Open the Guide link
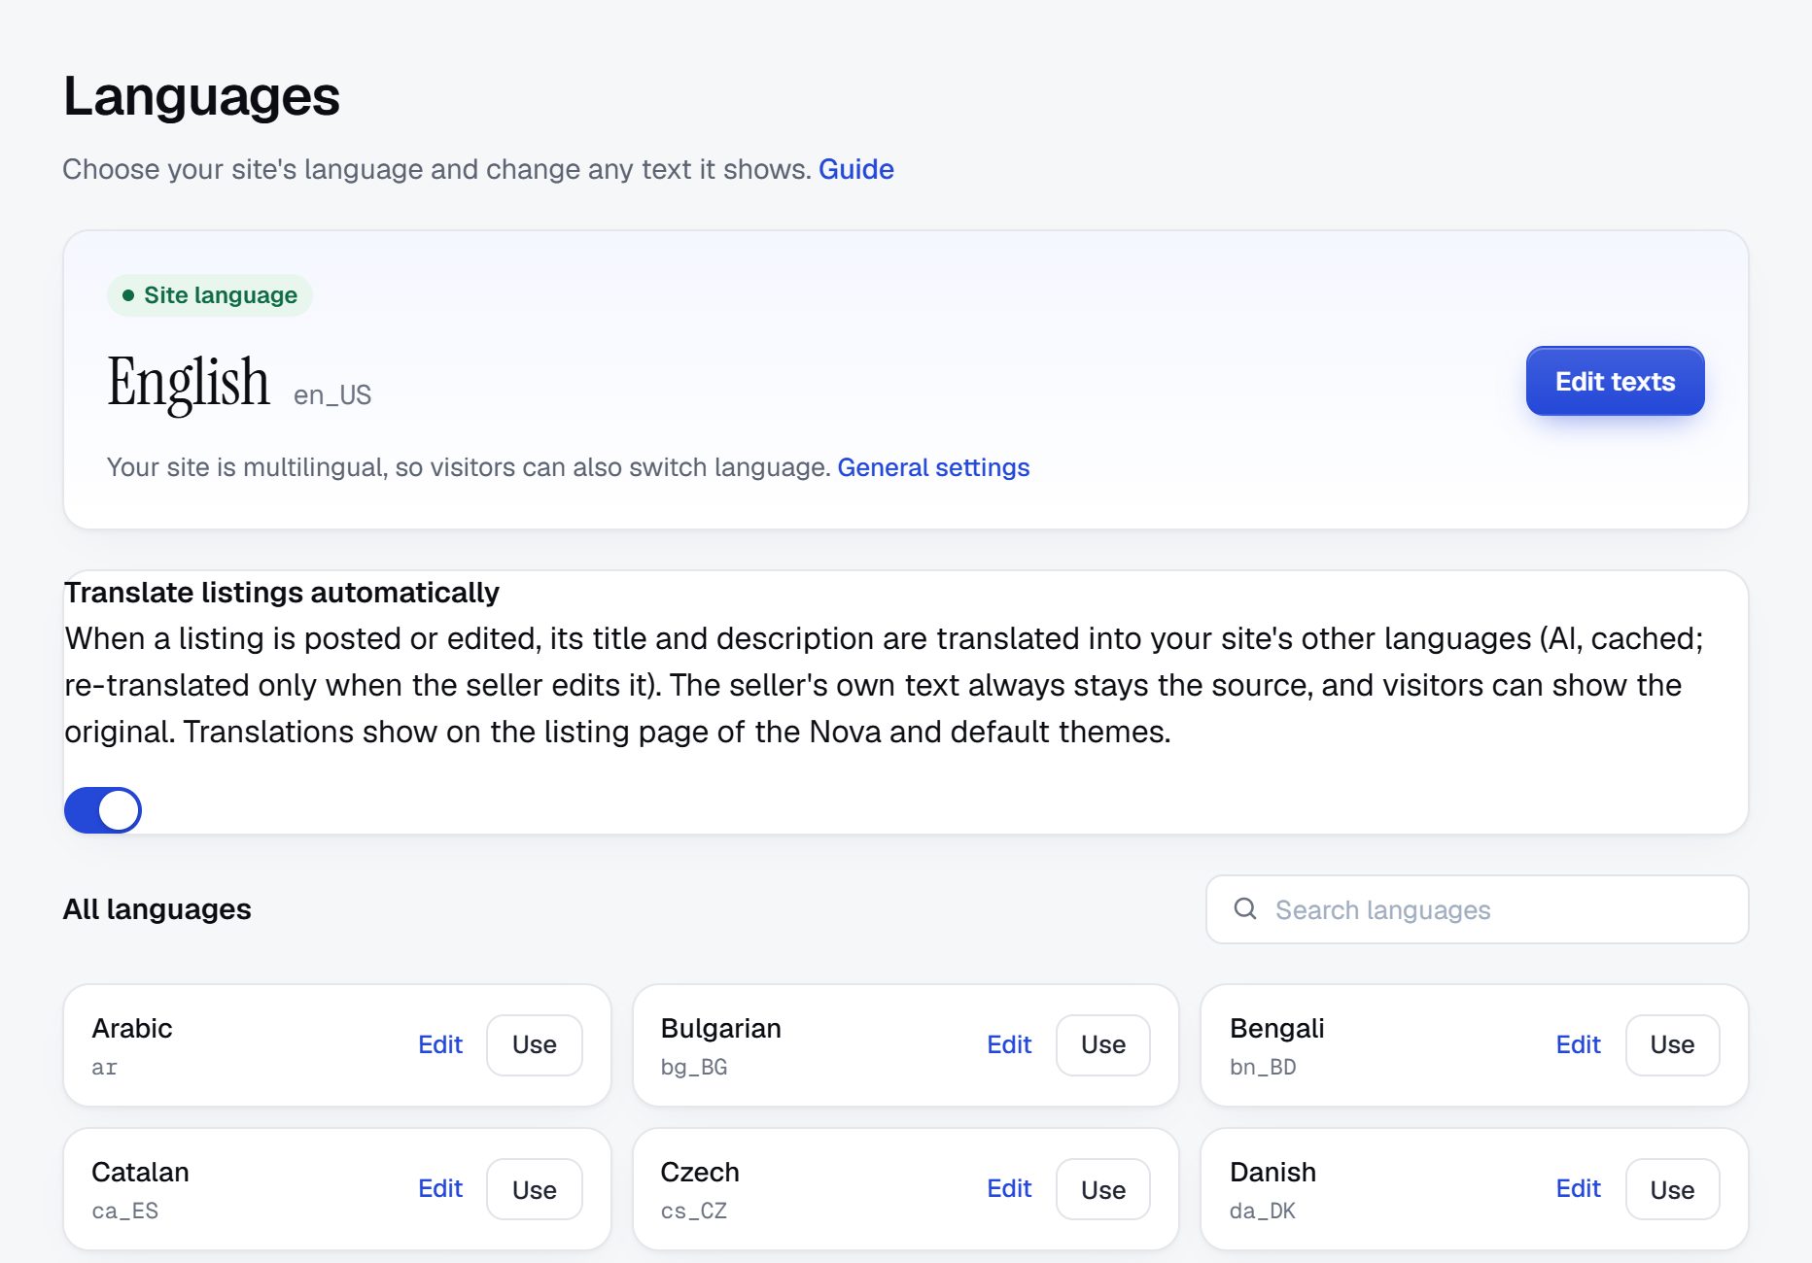The height and width of the screenshot is (1263, 1812). click(855, 169)
